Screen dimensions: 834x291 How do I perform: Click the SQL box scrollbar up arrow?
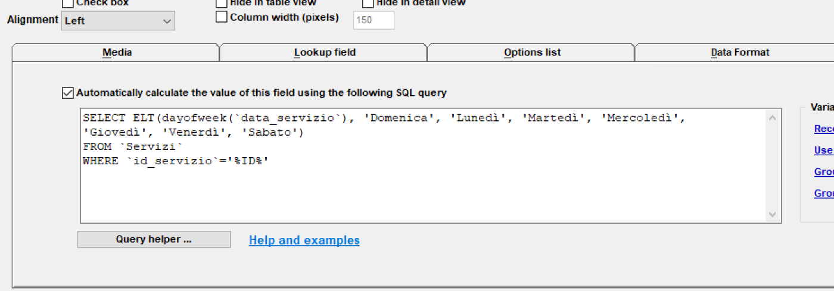(773, 118)
